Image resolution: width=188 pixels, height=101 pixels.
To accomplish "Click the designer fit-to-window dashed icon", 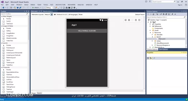I will (132, 20).
